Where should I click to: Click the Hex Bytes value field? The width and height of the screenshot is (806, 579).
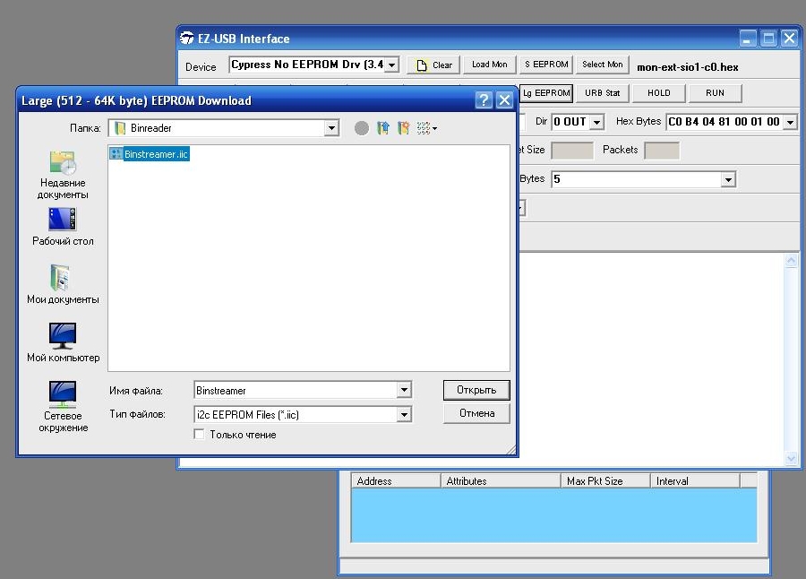pos(725,122)
